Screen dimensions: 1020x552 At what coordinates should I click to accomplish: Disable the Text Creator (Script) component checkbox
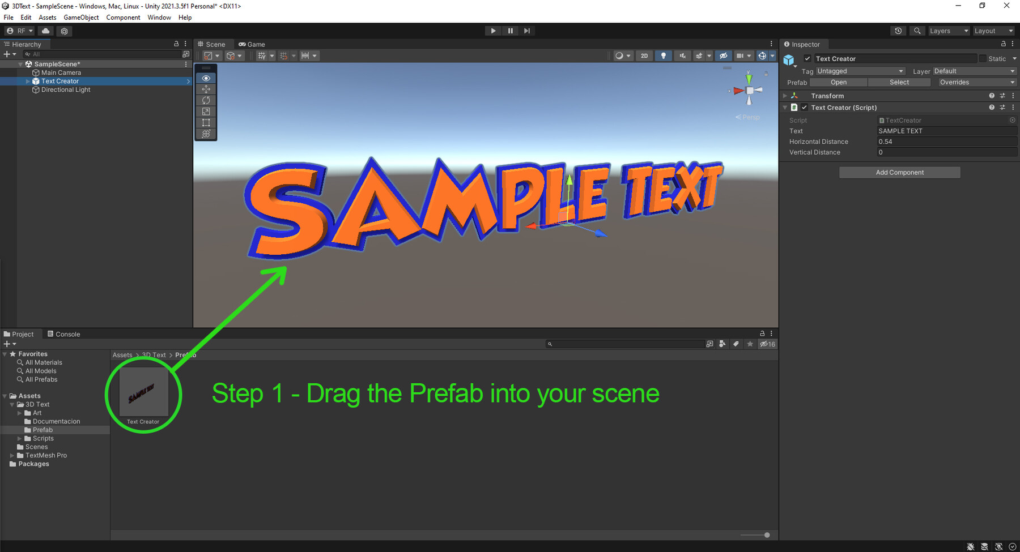[804, 107]
